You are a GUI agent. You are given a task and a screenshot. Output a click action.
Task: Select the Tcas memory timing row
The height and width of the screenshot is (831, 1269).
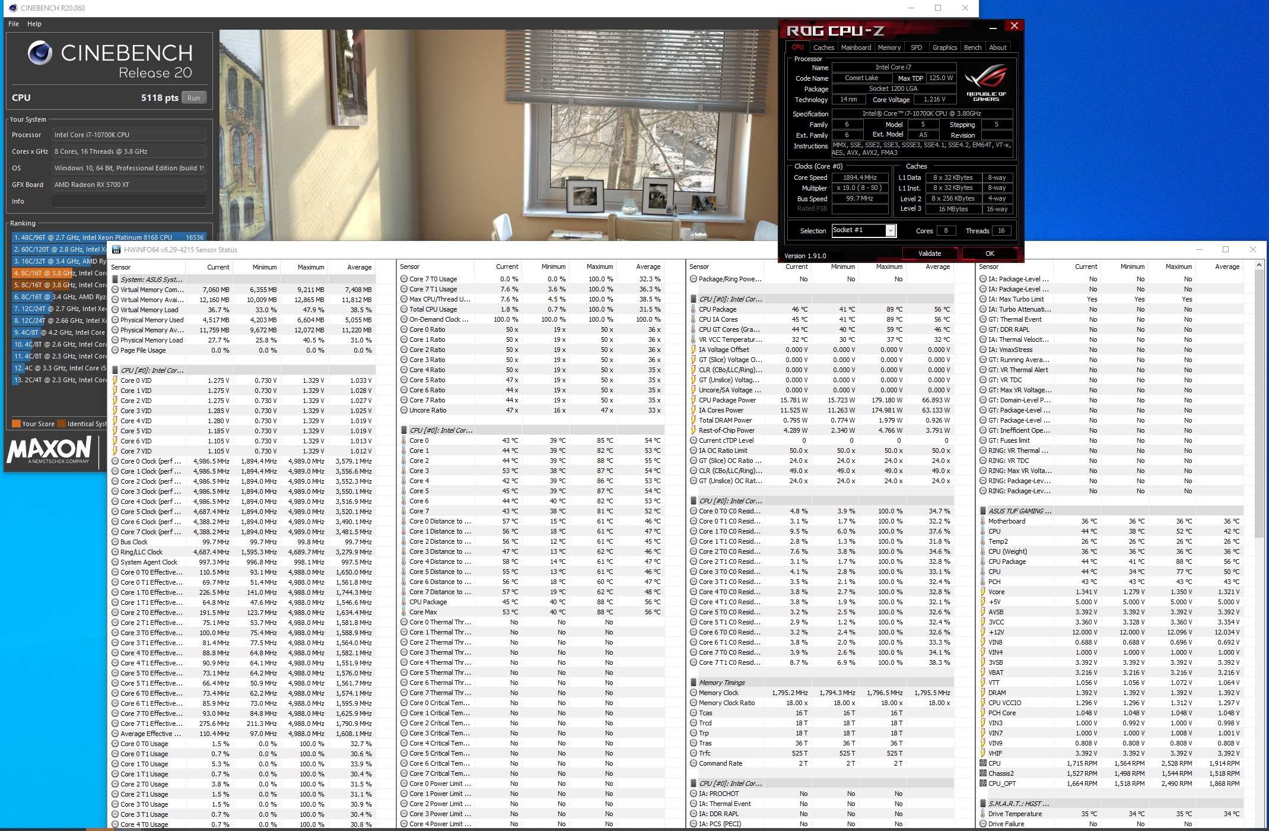(821, 713)
